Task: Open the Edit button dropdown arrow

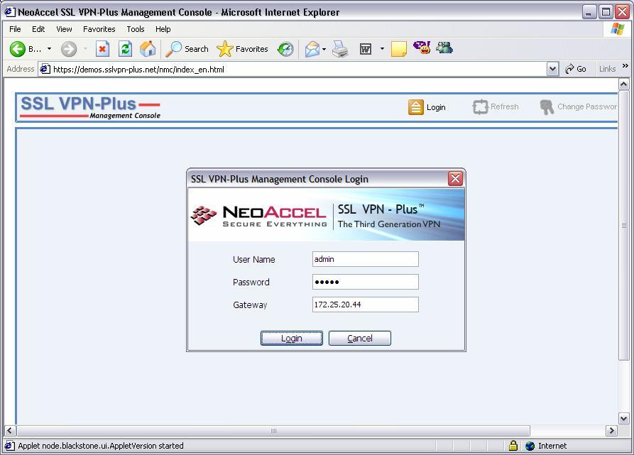Action: coord(382,49)
